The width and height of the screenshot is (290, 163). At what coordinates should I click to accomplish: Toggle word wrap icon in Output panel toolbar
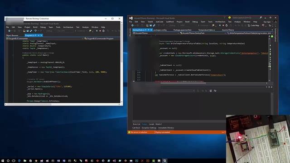coord(215,91)
